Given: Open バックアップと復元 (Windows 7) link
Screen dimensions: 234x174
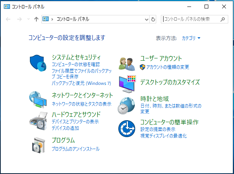Looking at the screenshot, I should point(81,83).
